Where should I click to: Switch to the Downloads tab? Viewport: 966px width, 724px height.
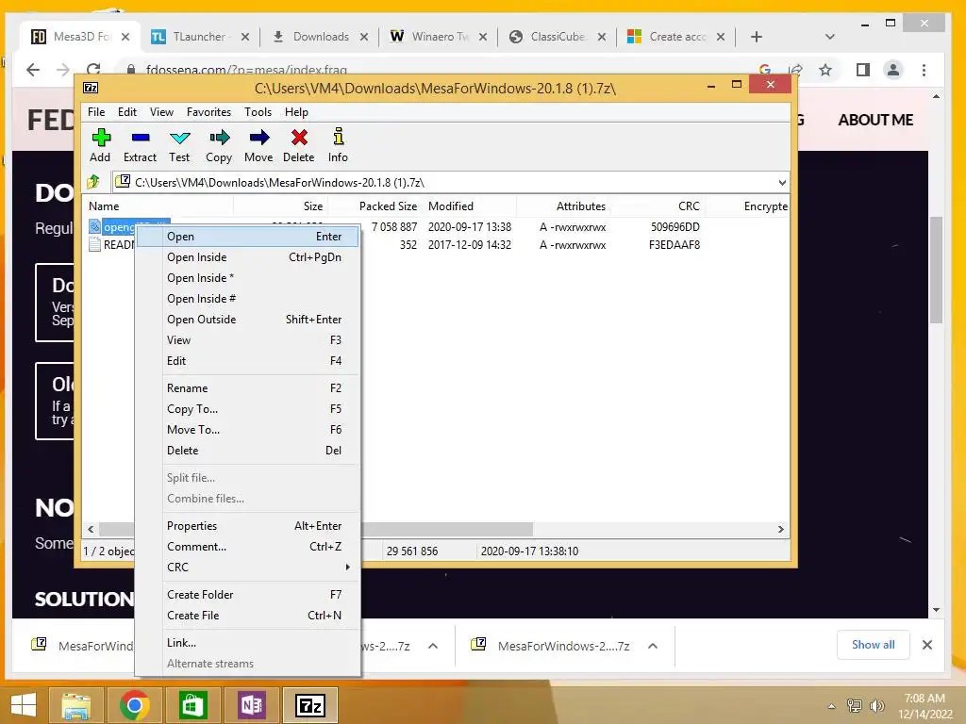coord(321,37)
